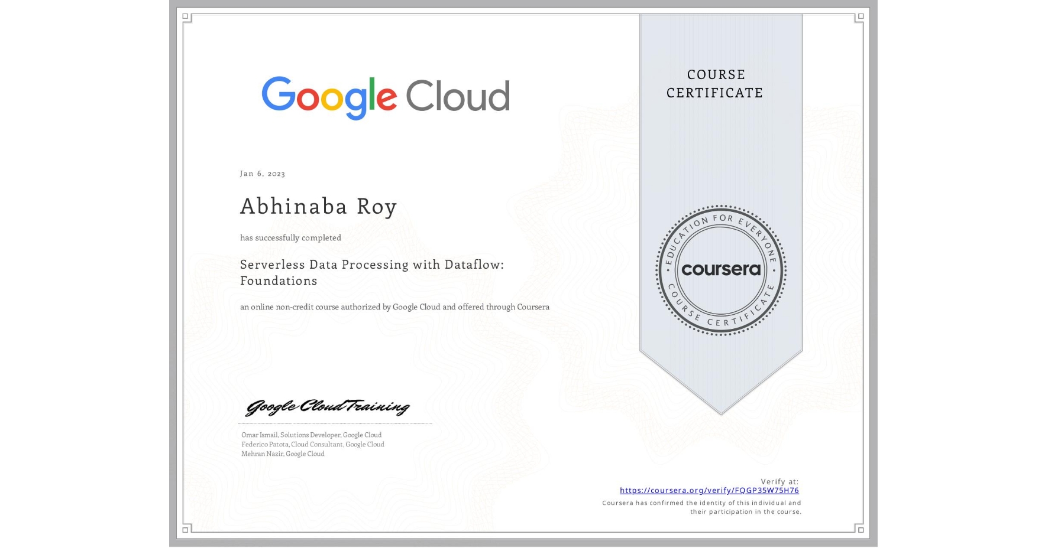Viewport: 1048px width, 548px height.
Task: Click the recipient name 'Abhinaba Roy'
Action: (x=319, y=206)
